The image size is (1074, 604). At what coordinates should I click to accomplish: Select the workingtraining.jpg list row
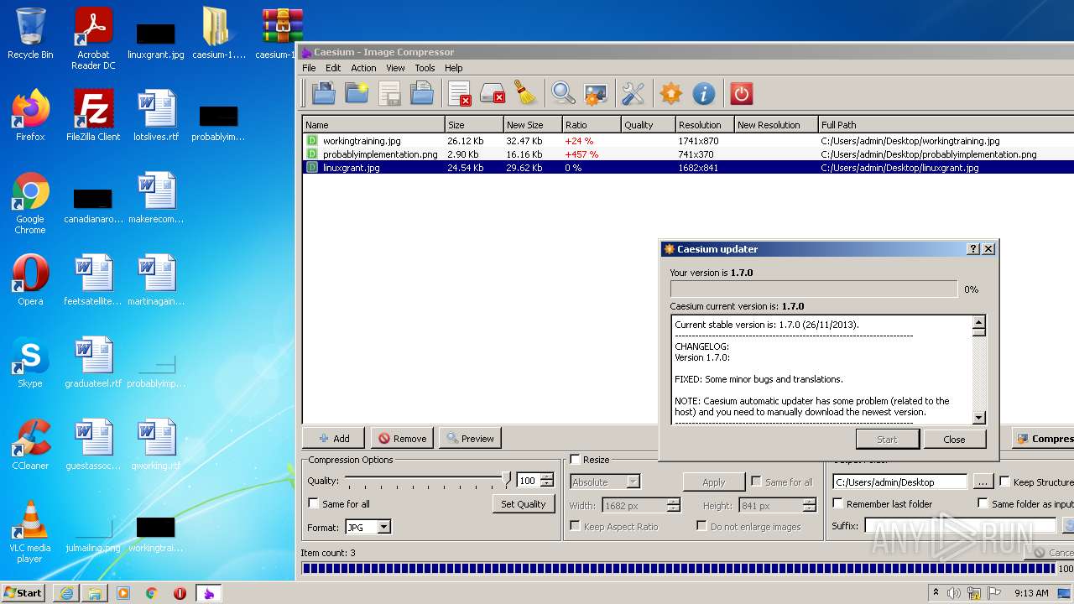click(x=688, y=141)
